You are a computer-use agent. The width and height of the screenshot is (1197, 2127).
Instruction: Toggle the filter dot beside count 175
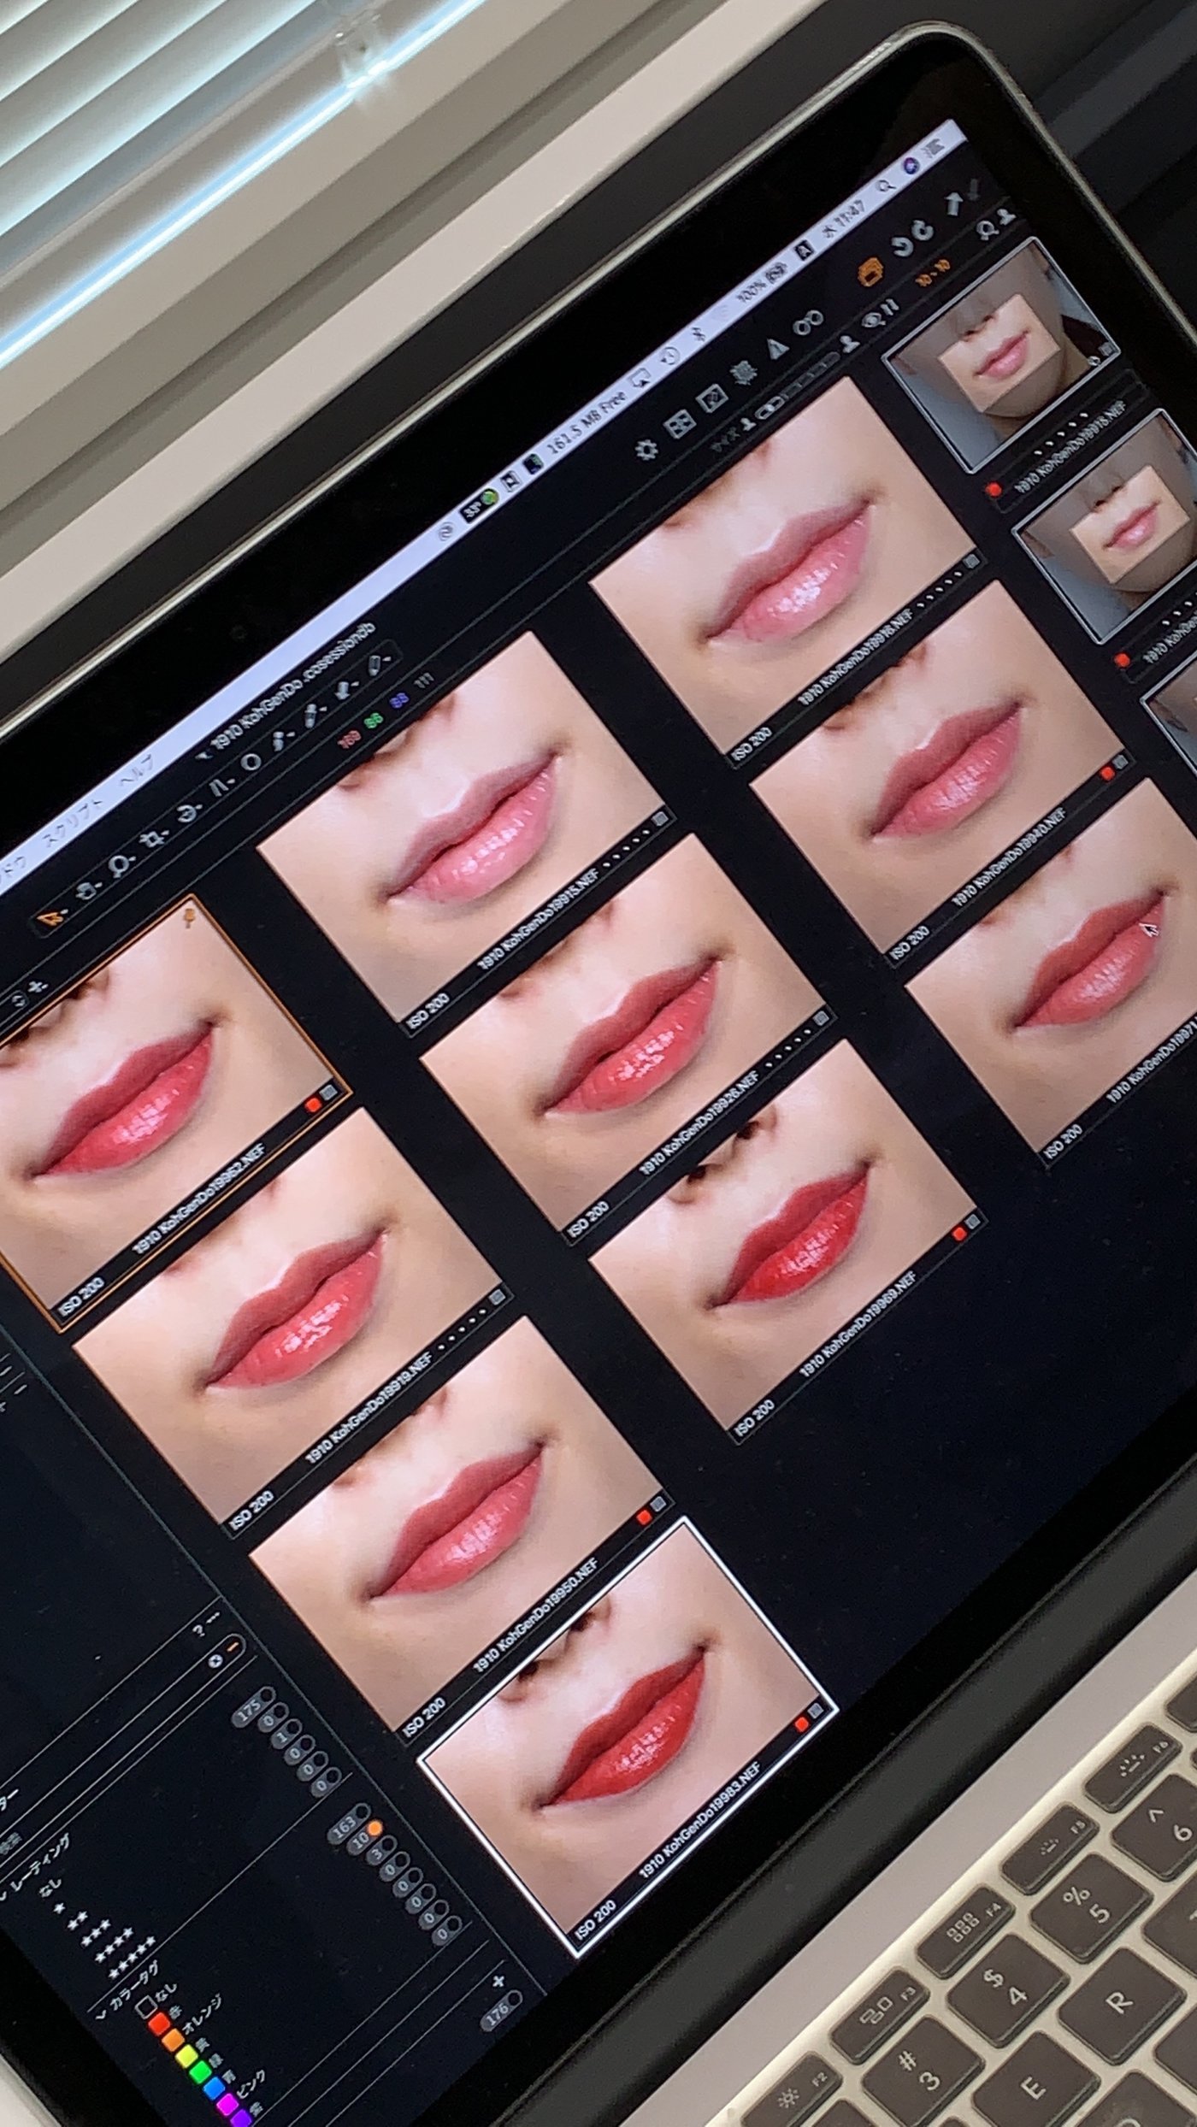[267, 1694]
